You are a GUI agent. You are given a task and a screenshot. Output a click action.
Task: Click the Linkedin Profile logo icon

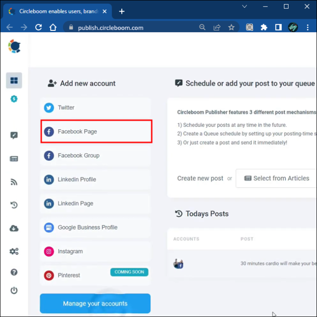(x=49, y=179)
